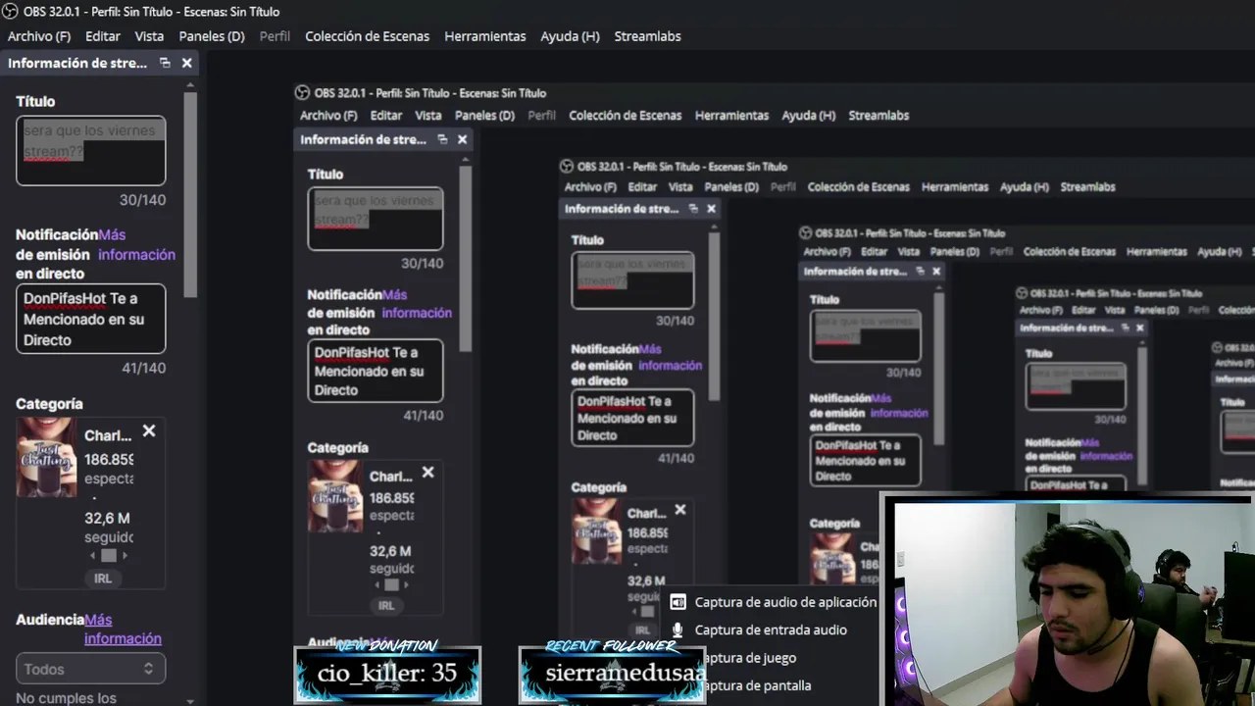Image resolution: width=1255 pixels, height=706 pixels.
Task: Click the main title counter 30/140
Action: click(142, 200)
